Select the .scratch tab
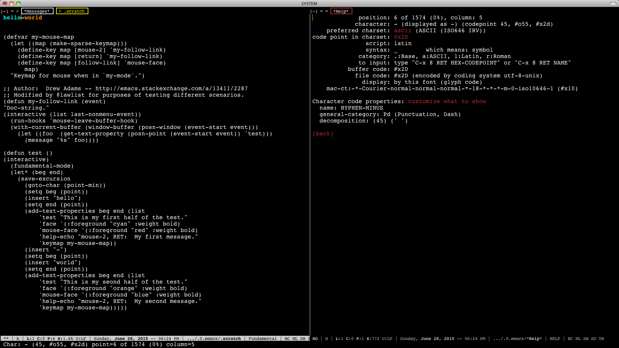619x348 pixels. (x=72, y=11)
